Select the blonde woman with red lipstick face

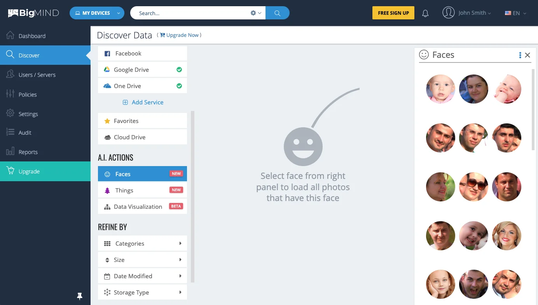(x=507, y=236)
